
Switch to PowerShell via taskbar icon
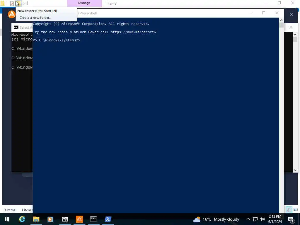coord(108,219)
